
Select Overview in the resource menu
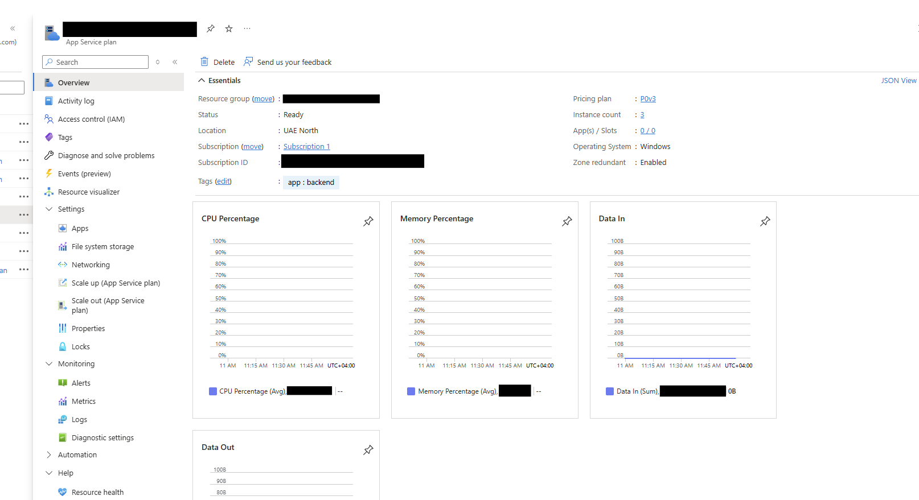(x=109, y=82)
